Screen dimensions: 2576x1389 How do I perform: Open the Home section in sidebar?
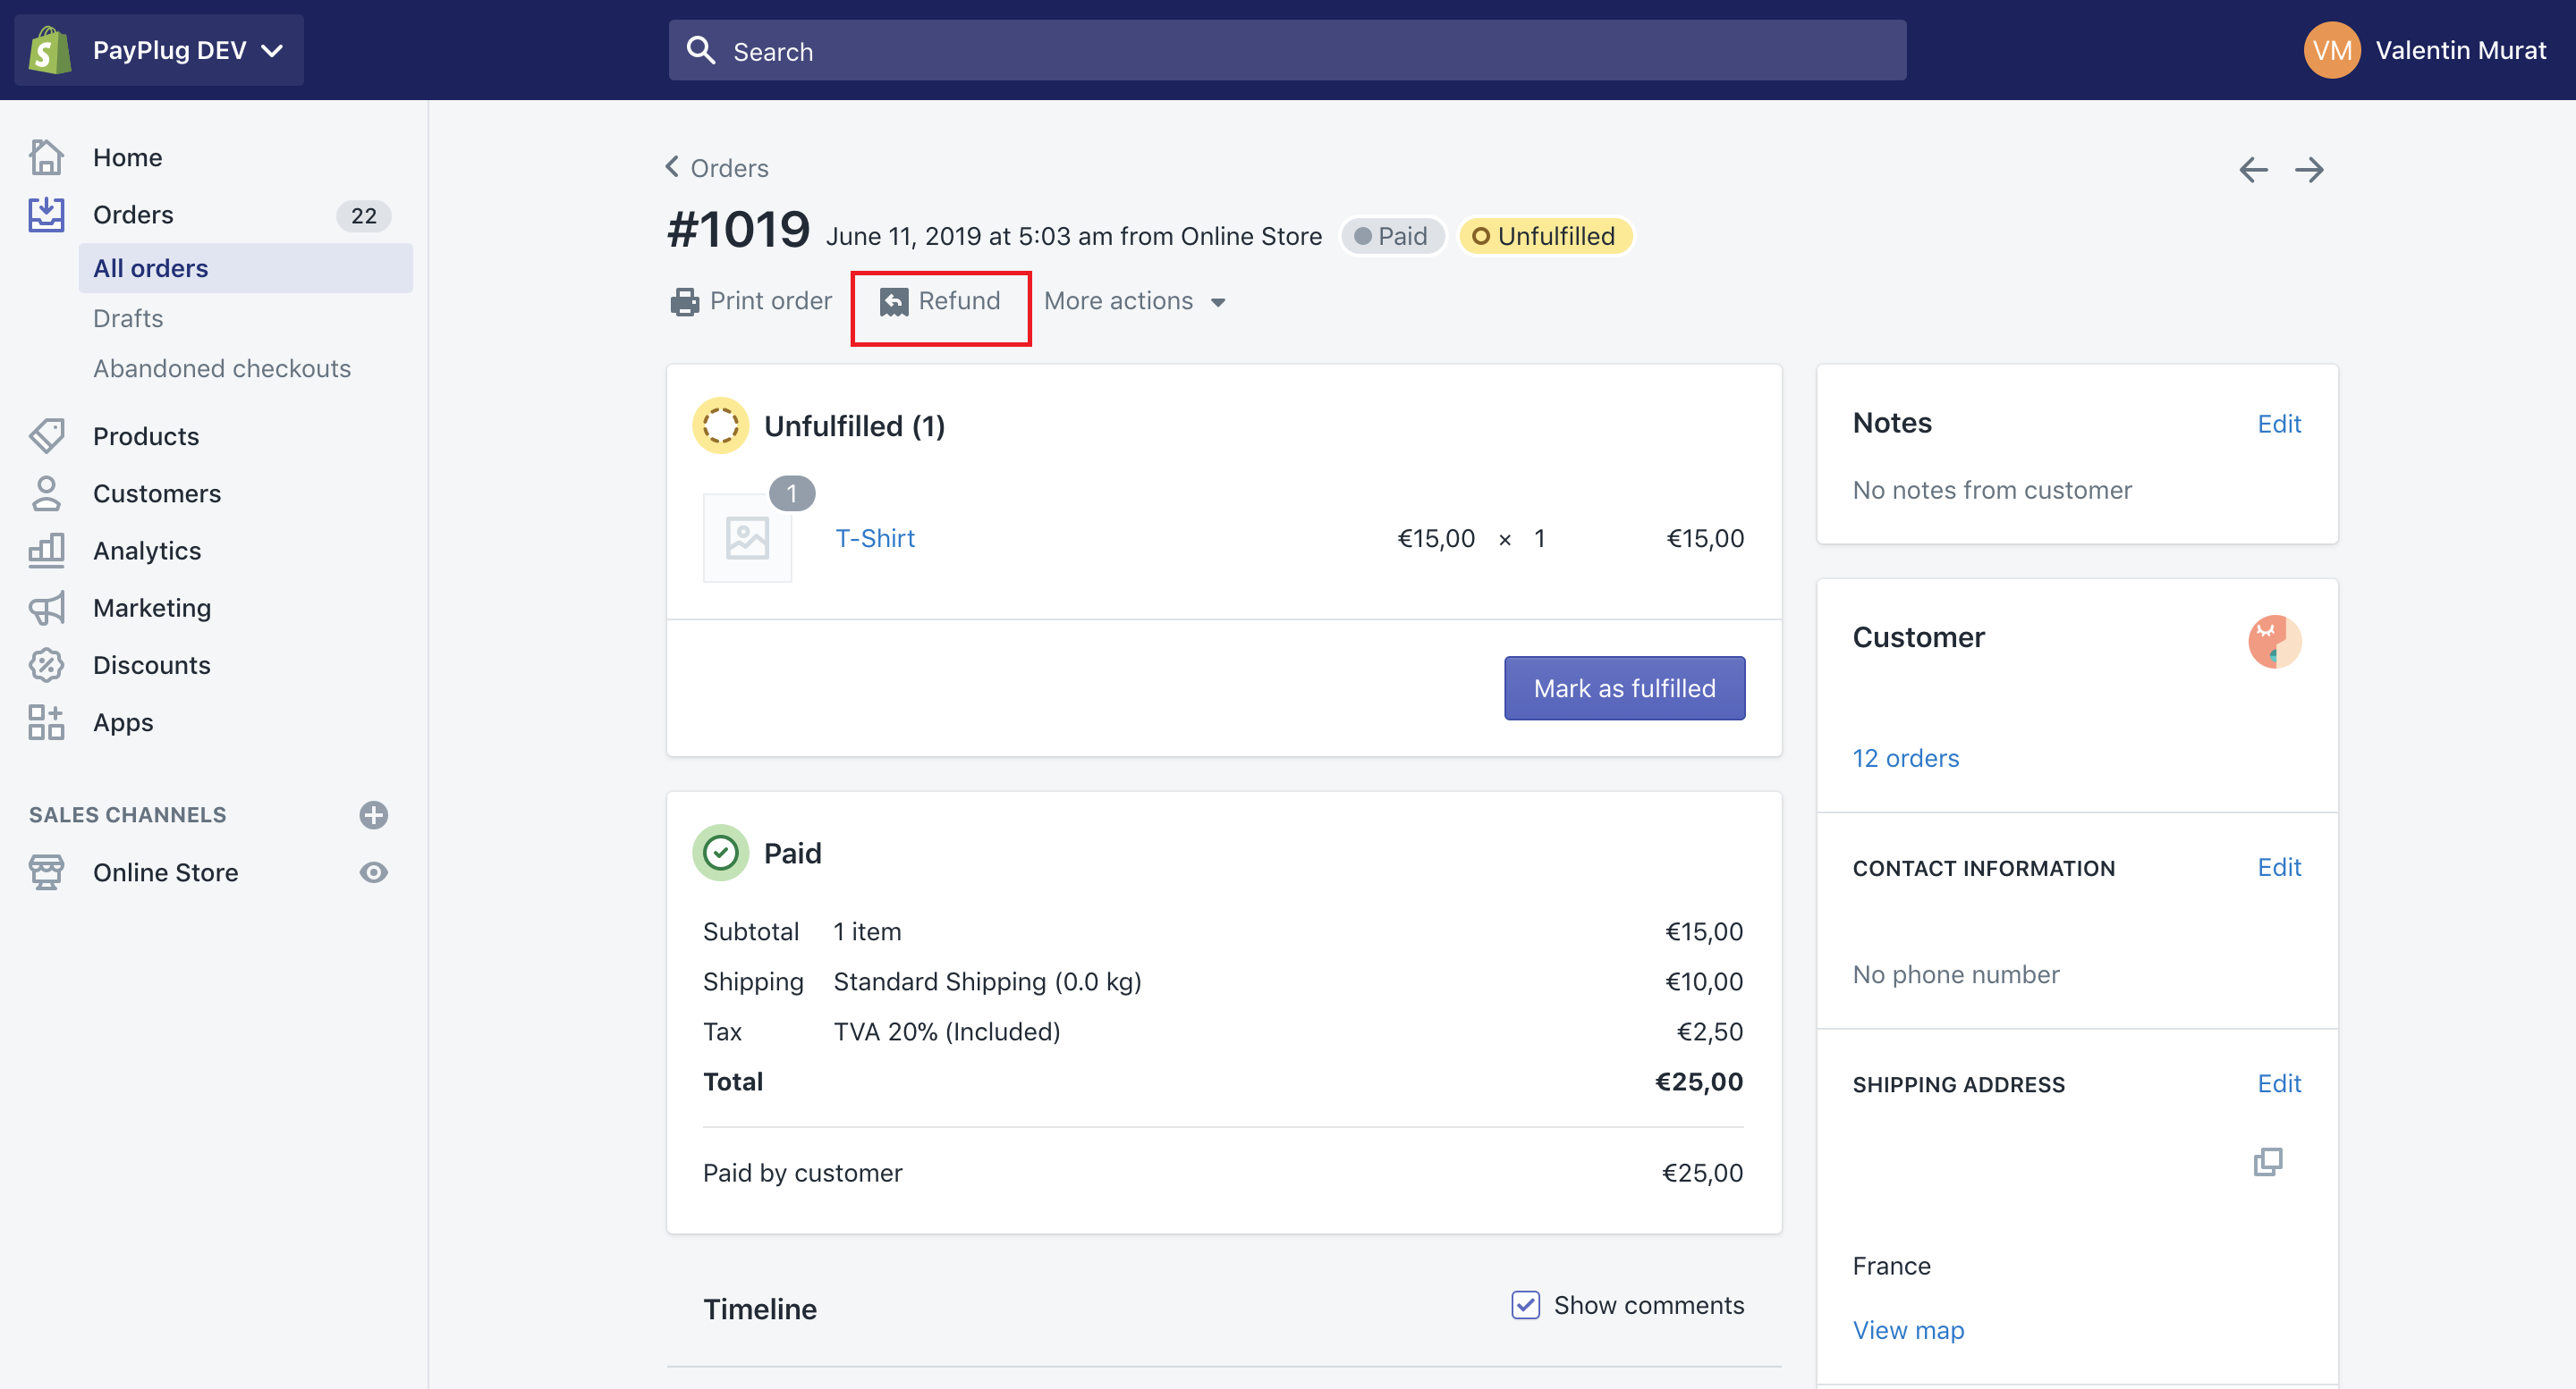[x=127, y=157]
